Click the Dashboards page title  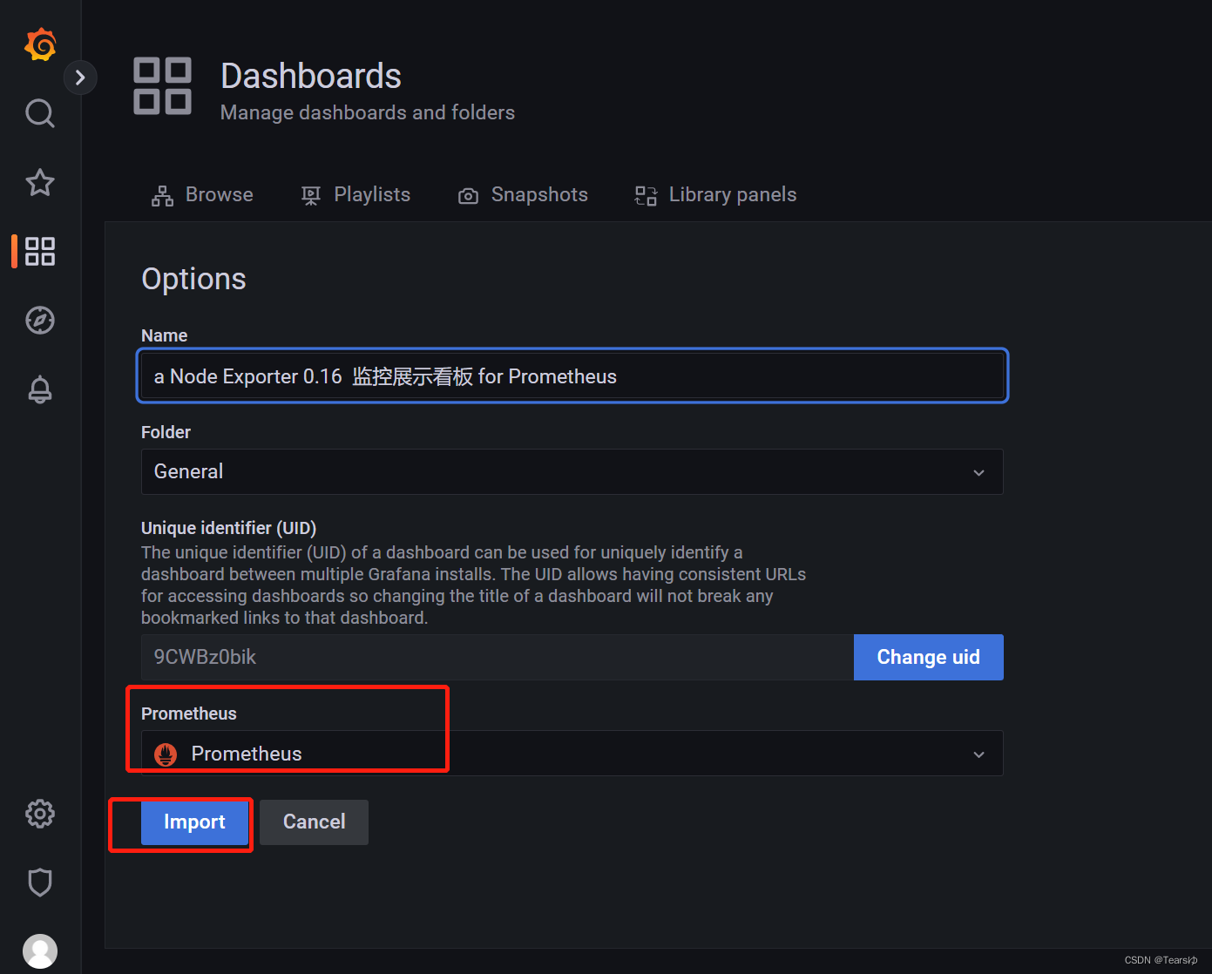click(x=311, y=77)
